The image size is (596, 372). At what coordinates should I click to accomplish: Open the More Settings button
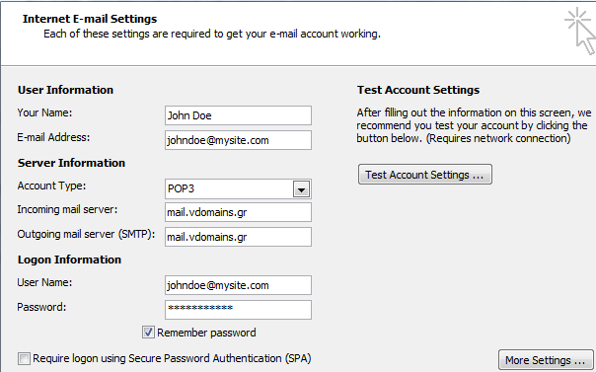click(546, 360)
